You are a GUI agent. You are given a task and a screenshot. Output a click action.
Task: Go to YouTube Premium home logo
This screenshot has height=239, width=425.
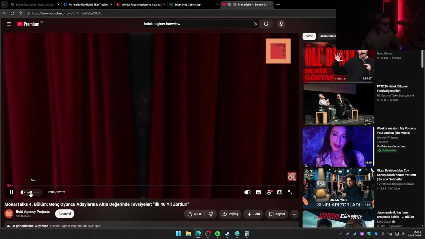pos(28,24)
